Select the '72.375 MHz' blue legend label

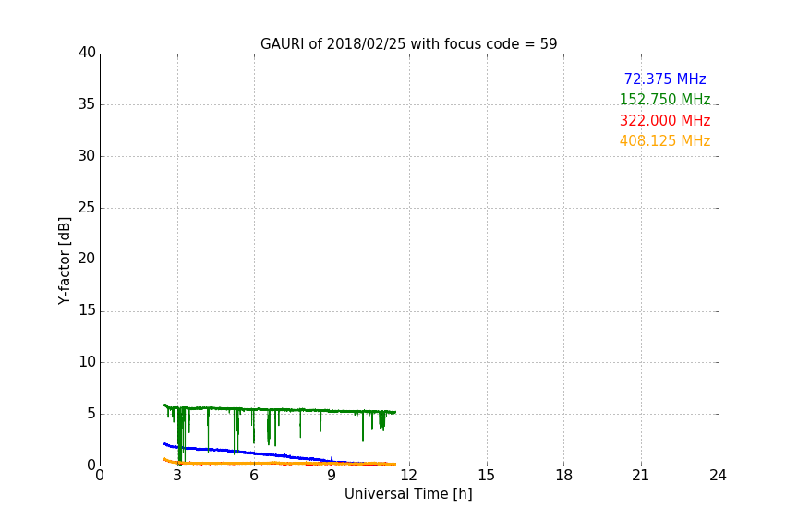pos(665,79)
